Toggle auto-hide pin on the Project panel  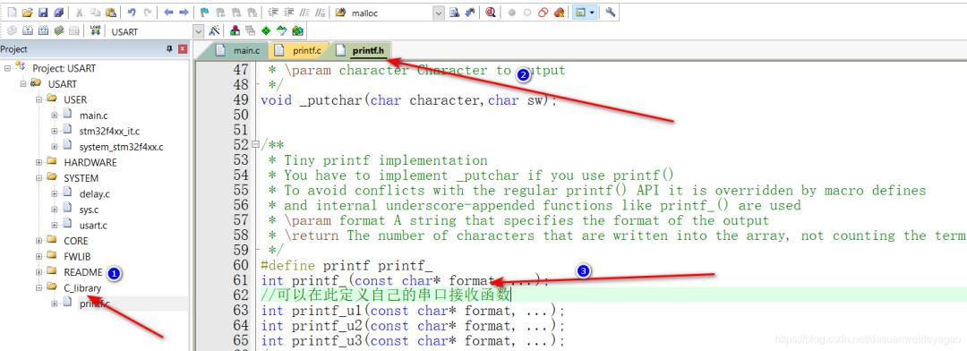click(169, 49)
